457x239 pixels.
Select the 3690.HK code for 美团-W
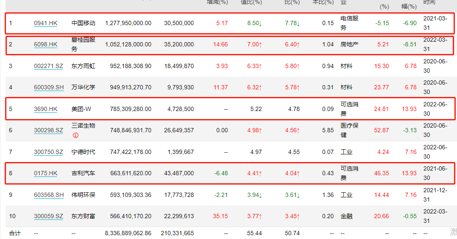[45, 109]
